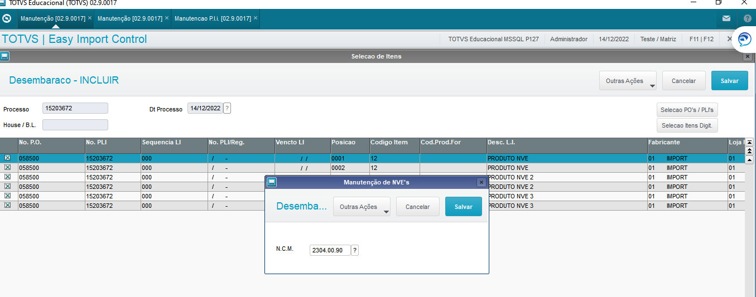The height and width of the screenshot is (297, 756).
Task: Switch to Manutencao P.l.i. [02.9.0017] tab
Action: point(213,18)
